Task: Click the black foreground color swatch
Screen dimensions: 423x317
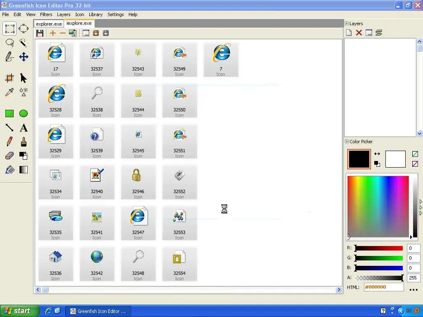Action: coord(359,159)
